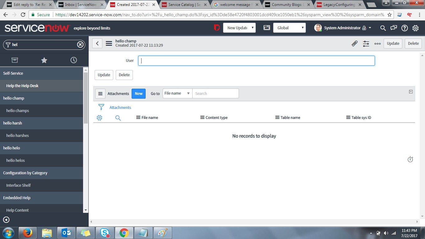Open list personalization gear icon
Image resolution: width=425 pixels, height=239 pixels.
tap(100, 118)
